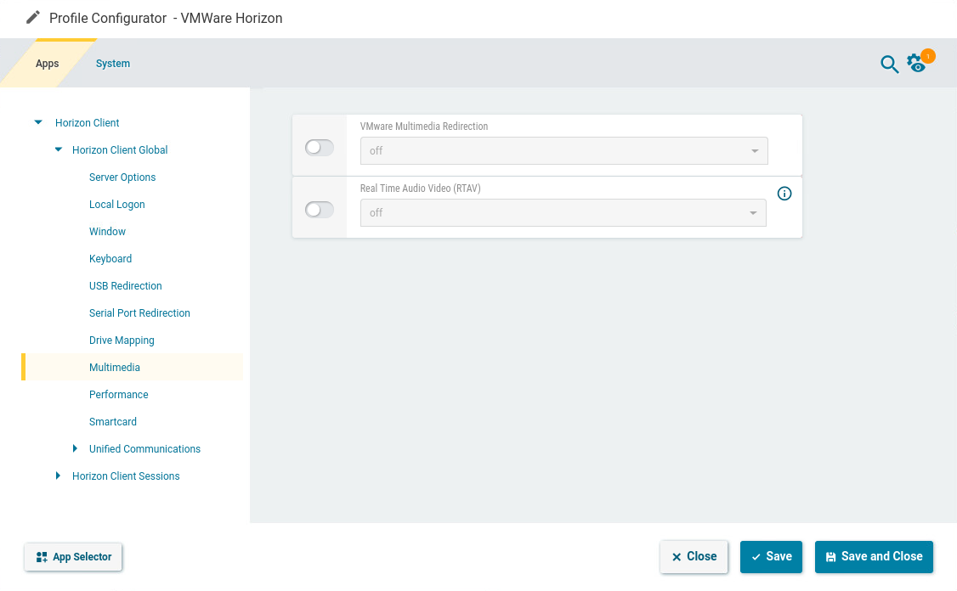This screenshot has height=591, width=957.
Task: Open the Real Time Audio Video dropdown
Action: [563, 213]
